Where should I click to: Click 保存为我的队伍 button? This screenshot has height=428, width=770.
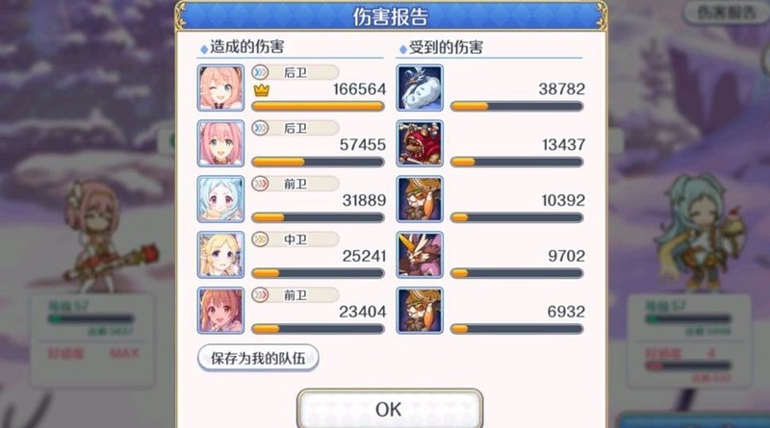pos(258,358)
